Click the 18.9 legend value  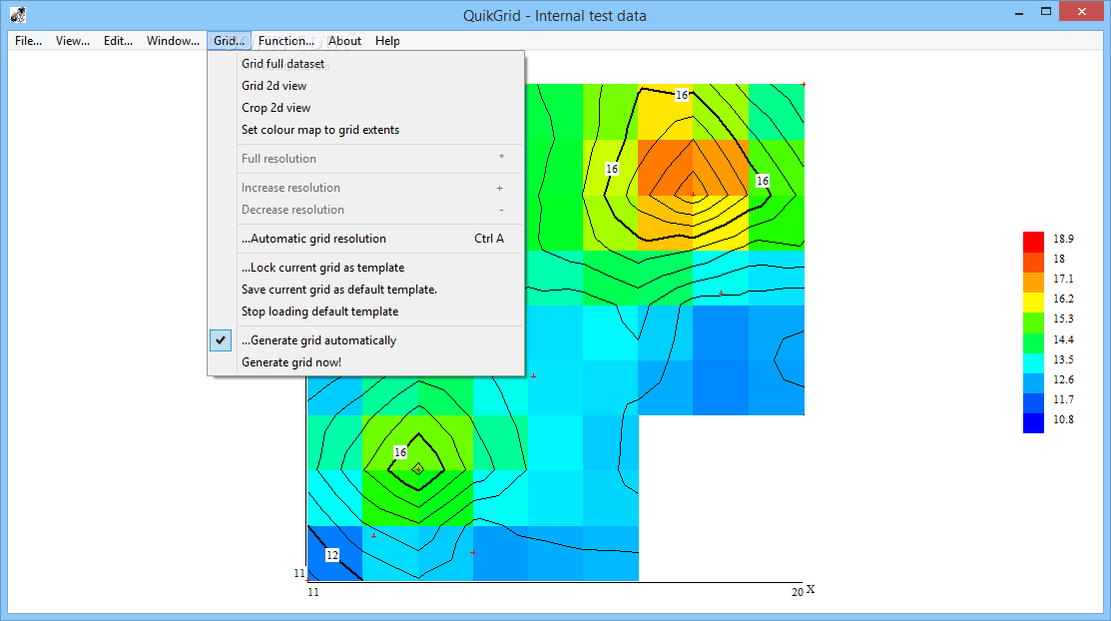(x=1063, y=239)
